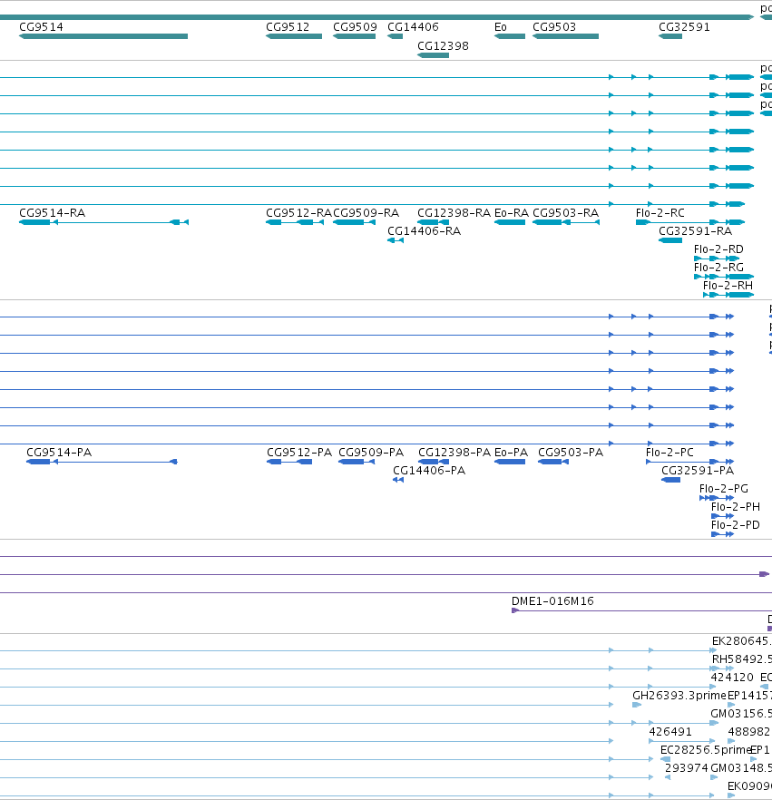772x800 pixels.
Task: Select the CG9509-RA transcript label
Action: [x=366, y=213]
